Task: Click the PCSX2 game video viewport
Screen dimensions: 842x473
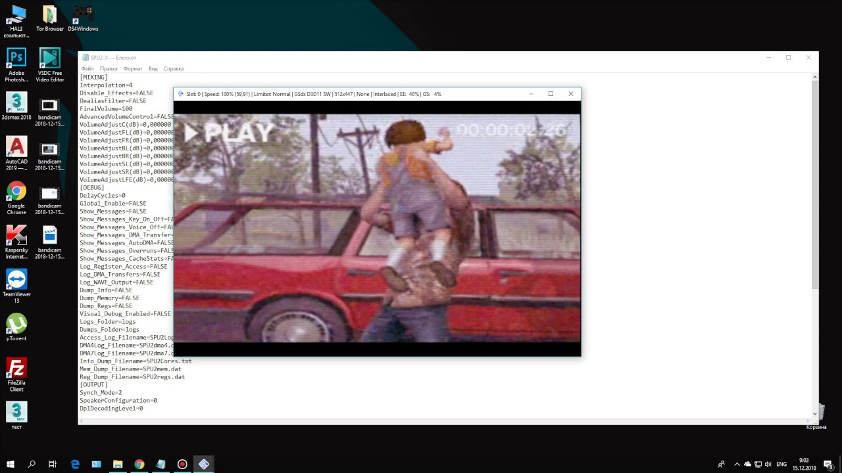Action: tap(377, 229)
